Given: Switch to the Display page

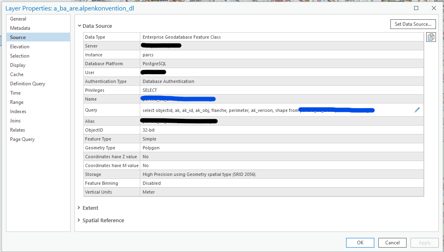Looking at the screenshot, I should (x=19, y=65).
